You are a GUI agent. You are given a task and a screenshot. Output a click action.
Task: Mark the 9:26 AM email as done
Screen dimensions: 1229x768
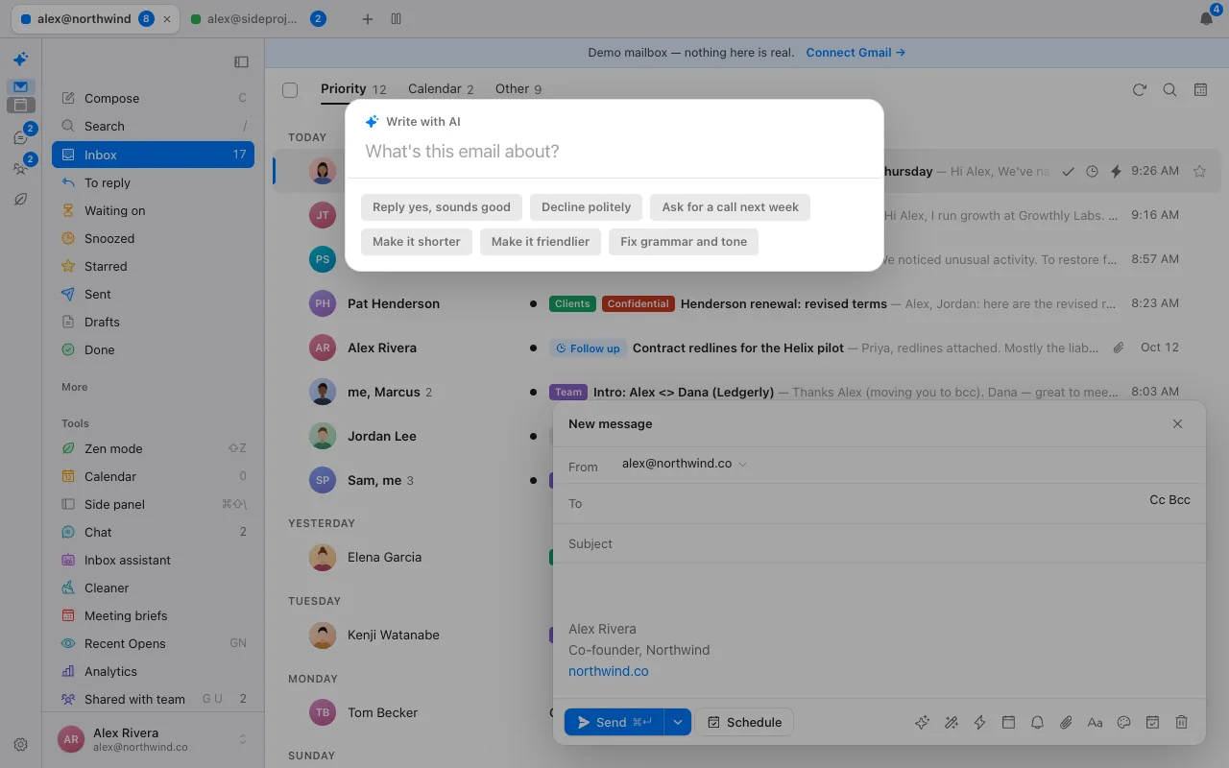coord(1068,172)
